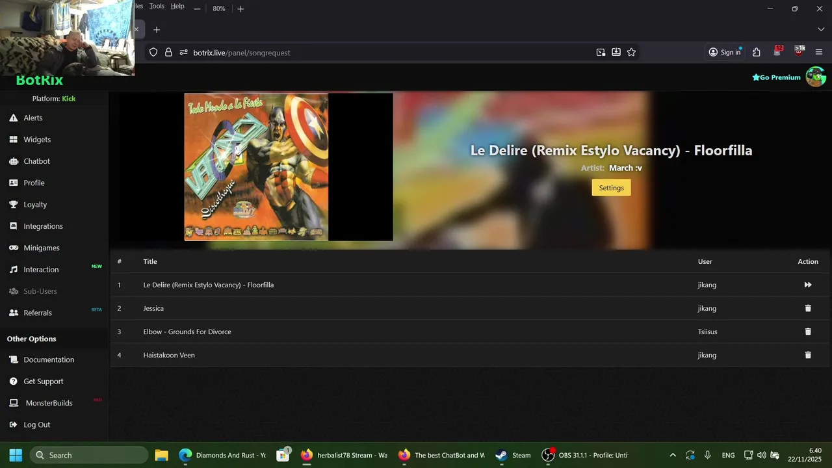Bookmark this page with the star icon

pos(631,53)
